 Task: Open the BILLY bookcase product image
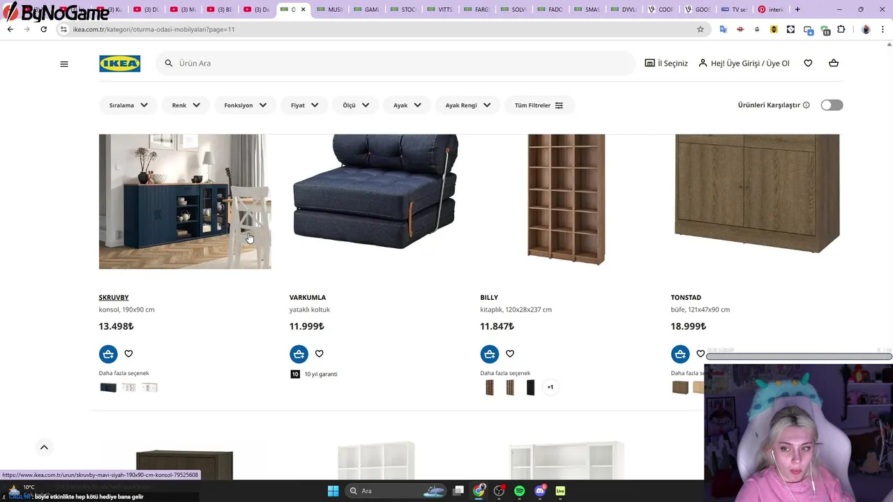[566, 200]
